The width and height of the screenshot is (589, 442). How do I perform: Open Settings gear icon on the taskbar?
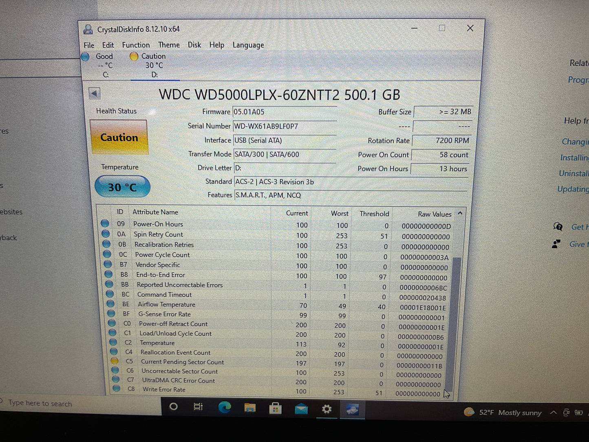(326, 409)
